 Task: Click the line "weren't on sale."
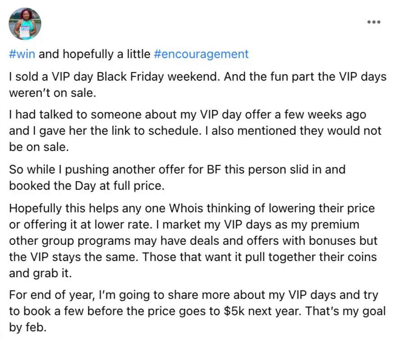[x=53, y=93]
